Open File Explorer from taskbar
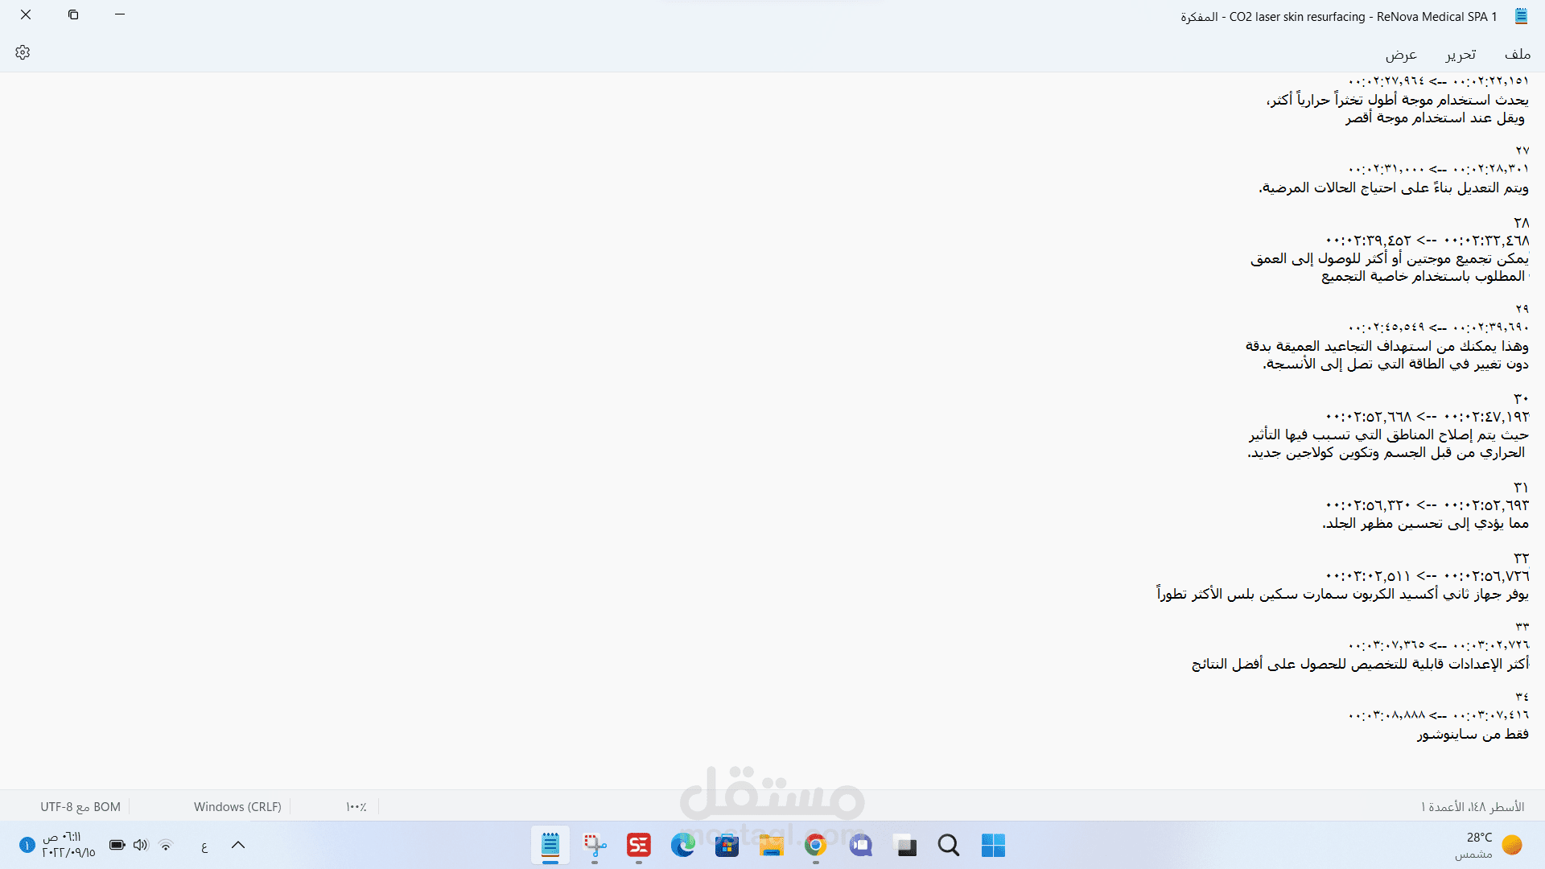 point(771,846)
